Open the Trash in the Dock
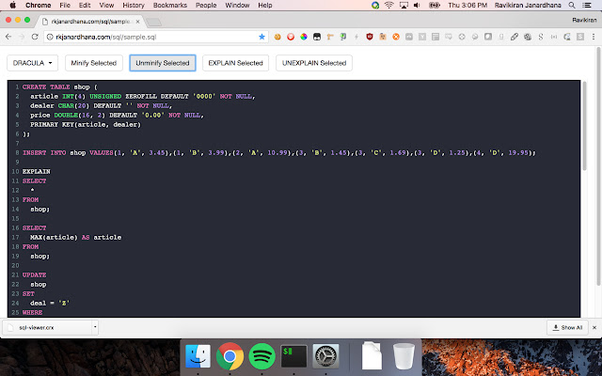Image resolution: width=602 pixels, height=376 pixels. point(404,356)
